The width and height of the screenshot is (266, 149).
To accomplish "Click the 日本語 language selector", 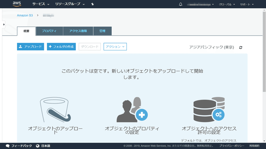I will (x=46, y=146).
